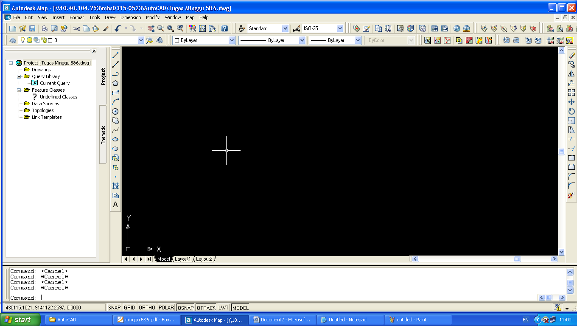577x326 pixels.
Task: Select the Spline draw tool
Action: (115, 130)
